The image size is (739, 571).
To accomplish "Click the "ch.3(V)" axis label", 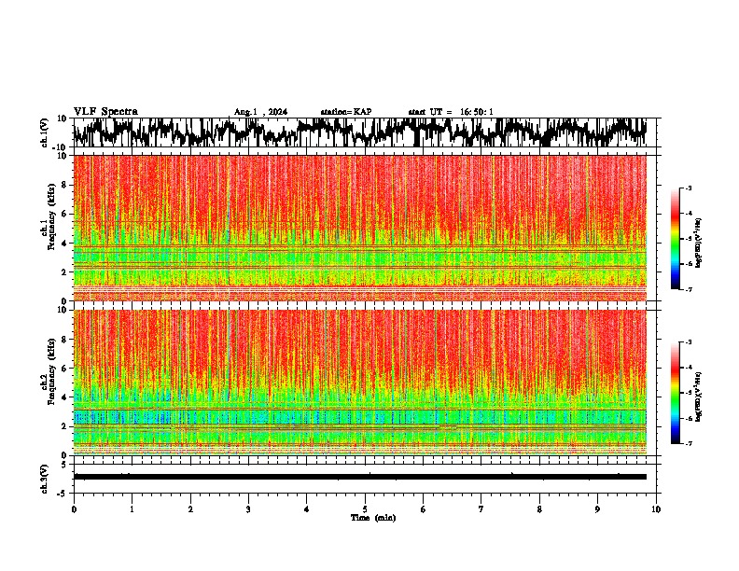I will click(45, 480).
